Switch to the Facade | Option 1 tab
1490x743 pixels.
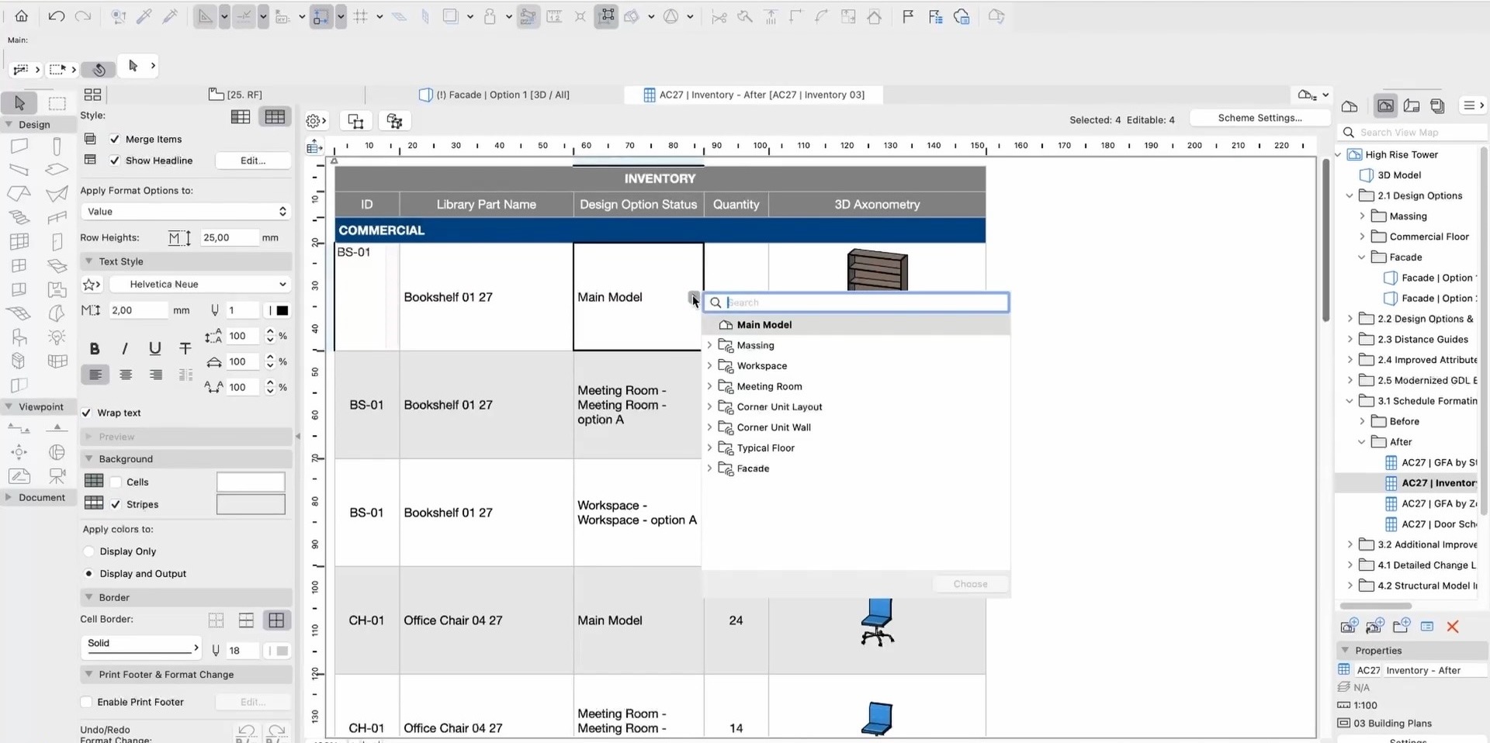(x=497, y=94)
